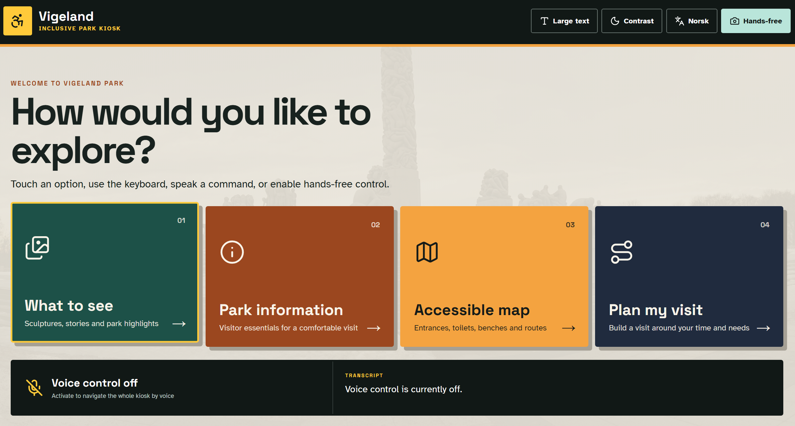Click the muted microphone icon
The image size is (795, 426).
click(x=34, y=388)
